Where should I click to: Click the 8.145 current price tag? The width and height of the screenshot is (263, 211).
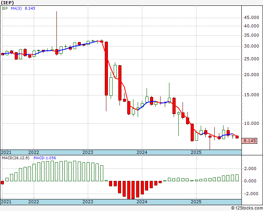point(249,141)
